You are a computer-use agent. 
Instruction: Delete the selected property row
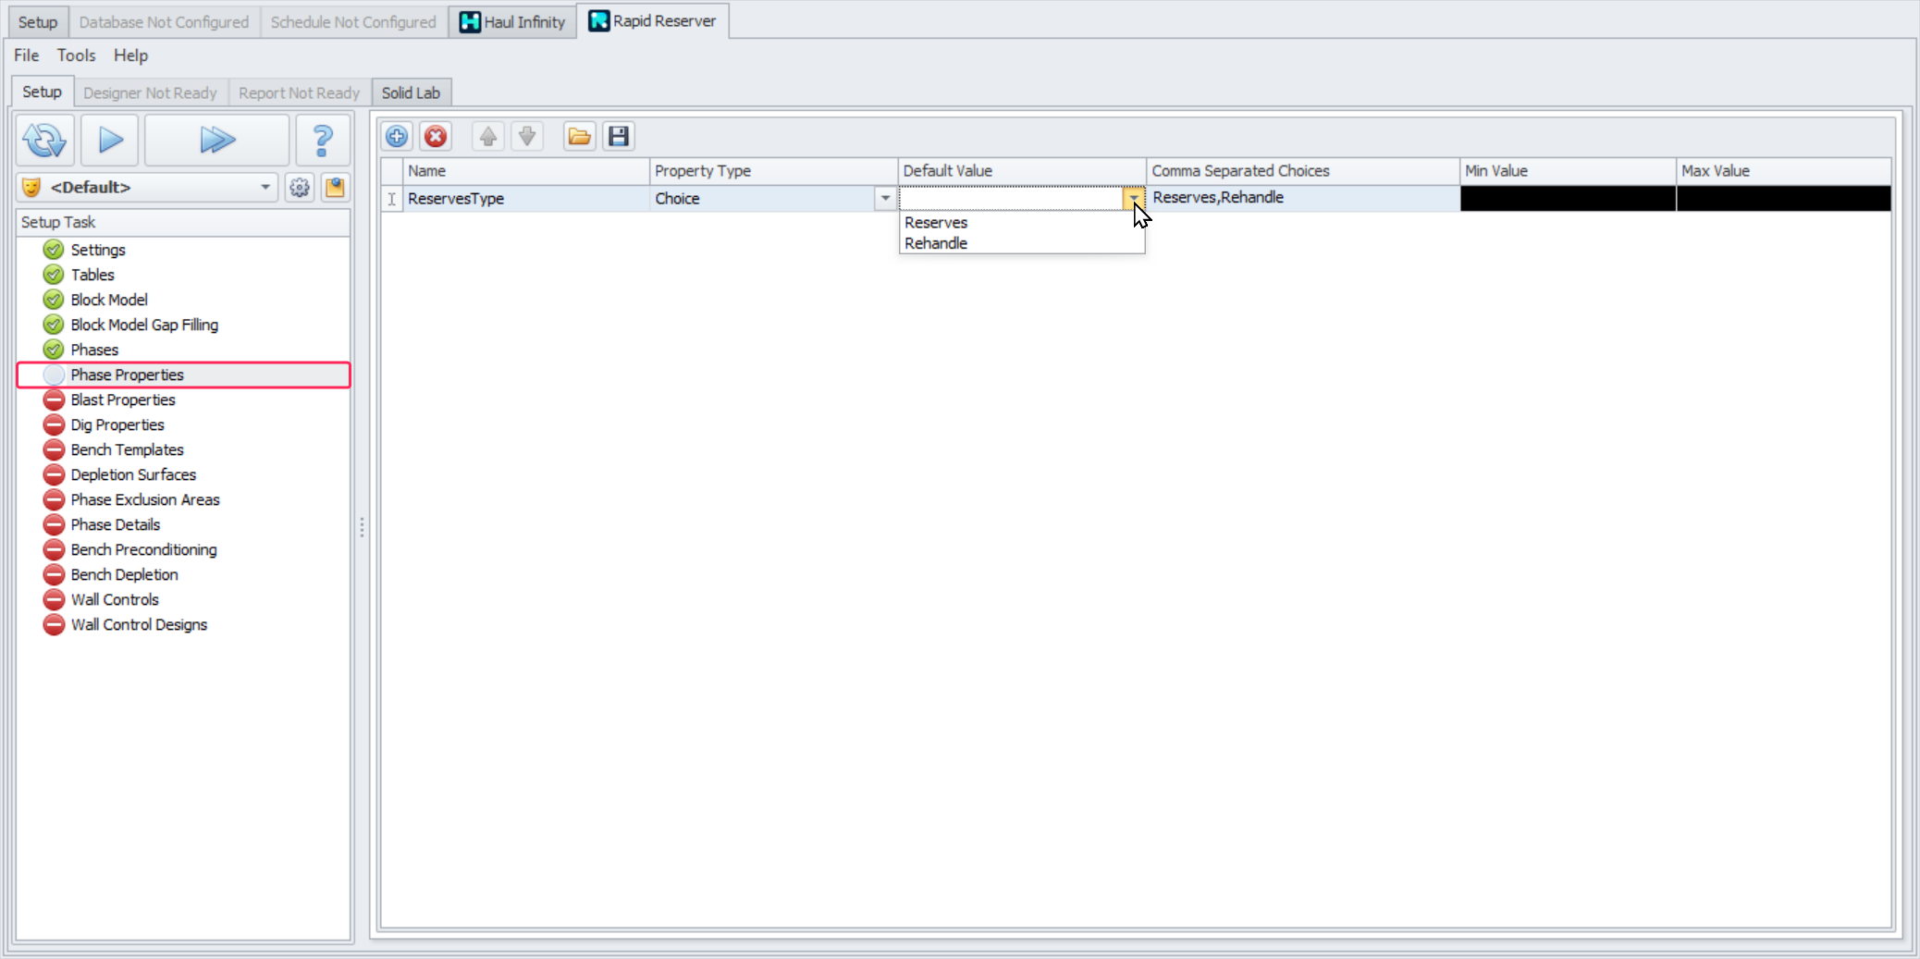tap(436, 137)
